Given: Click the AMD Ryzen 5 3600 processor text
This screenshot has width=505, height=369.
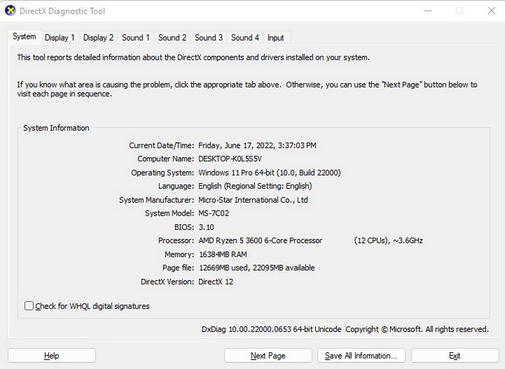Looking at the screenshot, I should point(260,240).
